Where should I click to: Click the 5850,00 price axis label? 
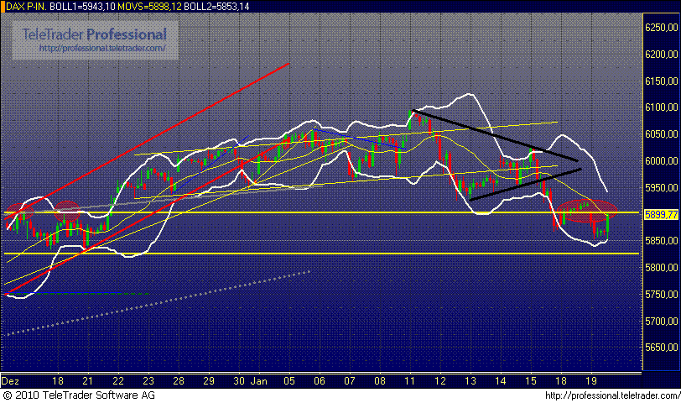click(661, 241)
